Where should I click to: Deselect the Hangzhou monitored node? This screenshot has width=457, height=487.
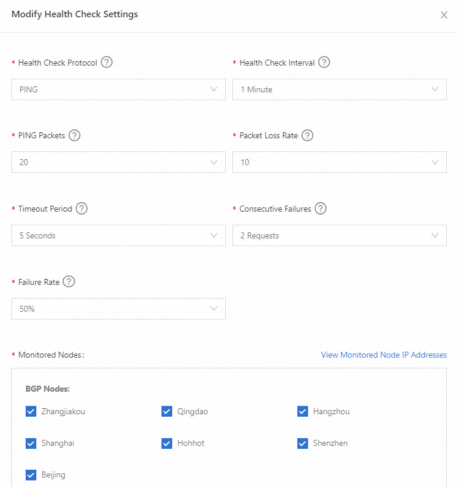(x=303, y=411)
